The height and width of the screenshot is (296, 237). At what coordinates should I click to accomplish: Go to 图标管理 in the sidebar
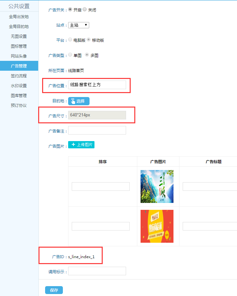click(x=19, y=46)
